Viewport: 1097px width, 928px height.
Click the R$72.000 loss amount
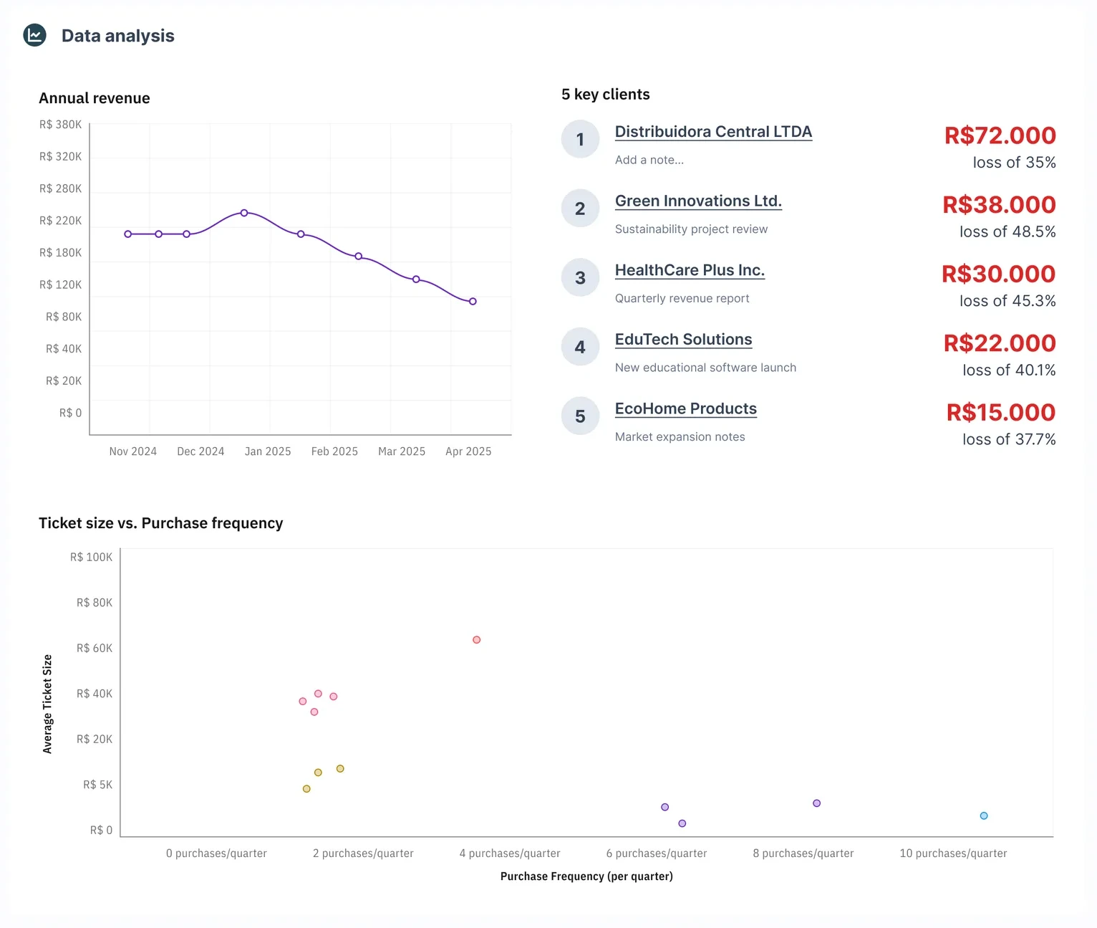(x=1000, y=135)
